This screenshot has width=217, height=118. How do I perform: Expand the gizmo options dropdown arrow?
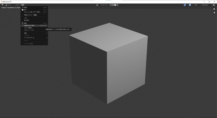[187, 5]
